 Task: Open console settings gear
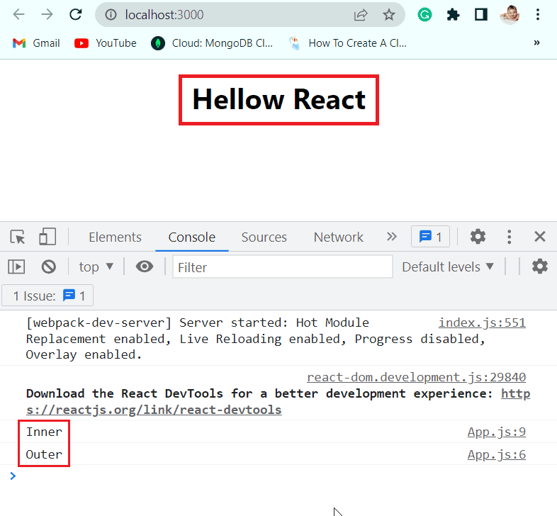pyautogui.click(x=539, y=267)
